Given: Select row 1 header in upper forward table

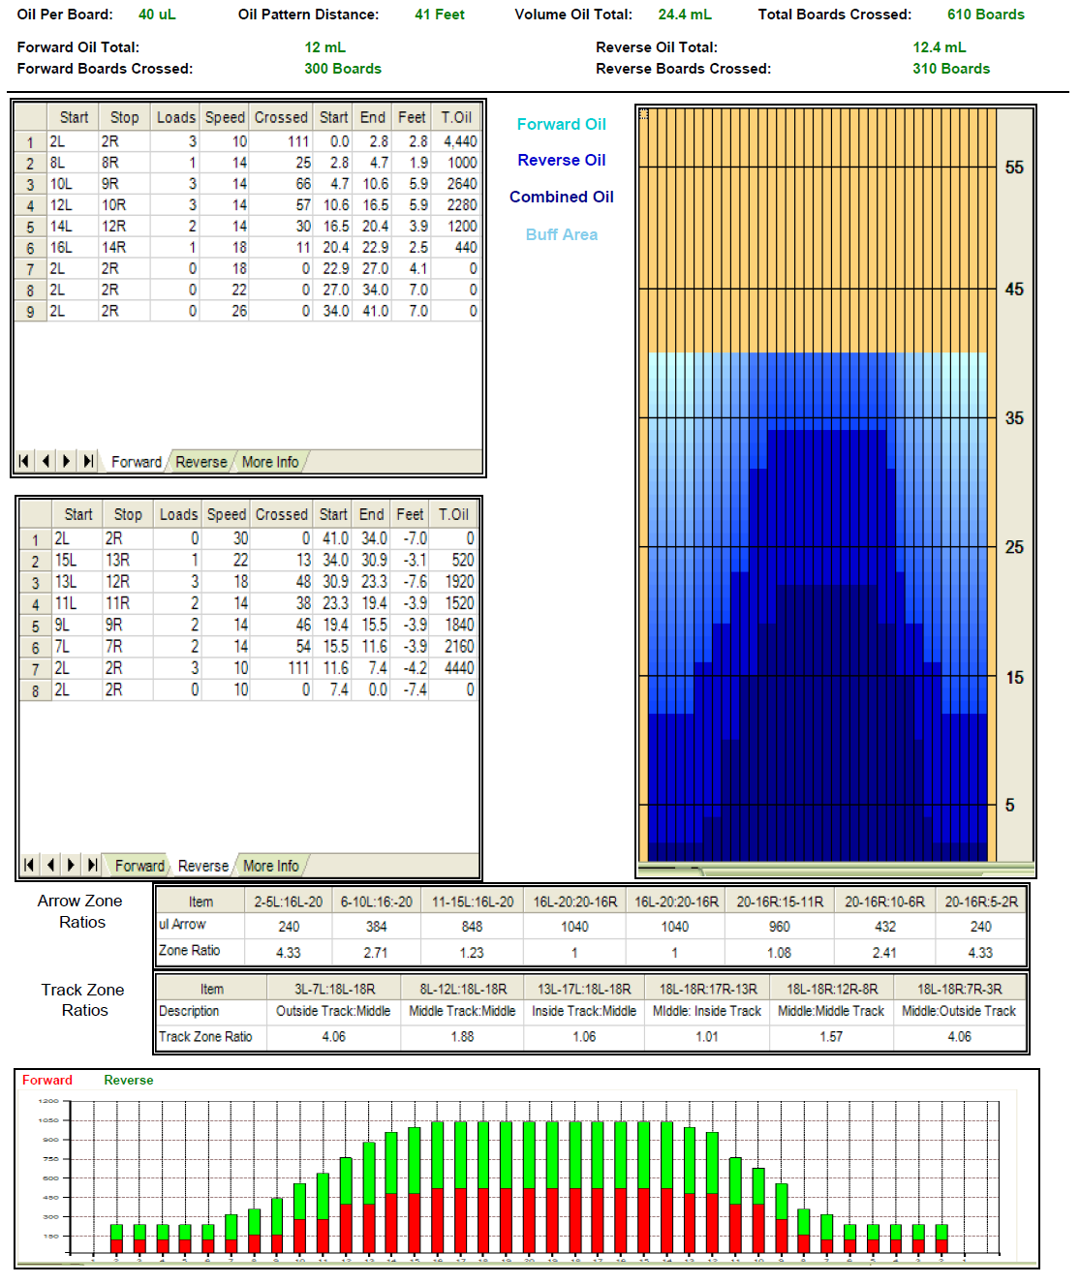Looking at the screenshot, I should 30,141.
